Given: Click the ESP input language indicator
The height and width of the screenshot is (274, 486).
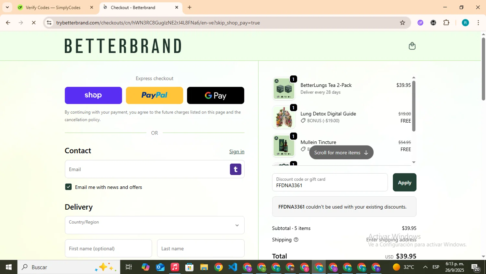Looking at the screenshot, I should point(436,267).
